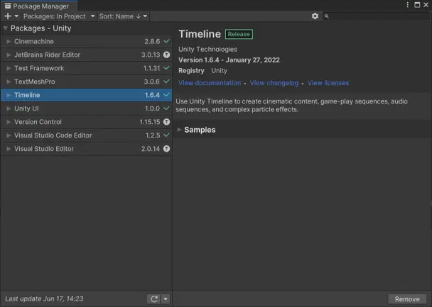Click the Version 1.6.4 - January 27, 2022 text
Screen dimensions: 432x307
coord(229,60)
